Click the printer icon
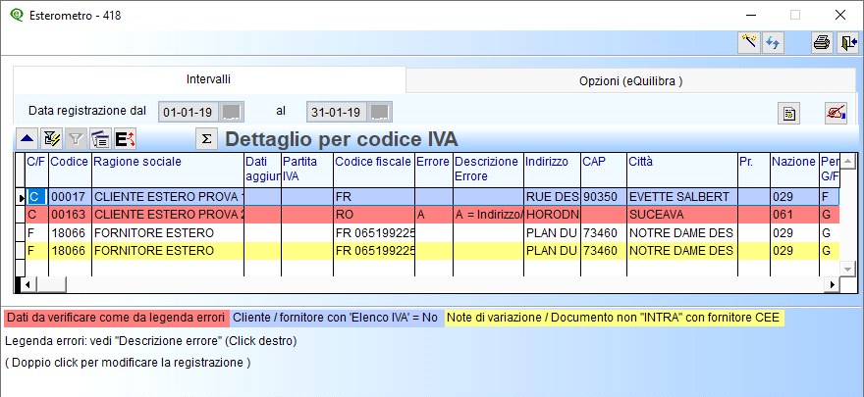This screenshot has width=864, height=397. (x=821, y=42)
